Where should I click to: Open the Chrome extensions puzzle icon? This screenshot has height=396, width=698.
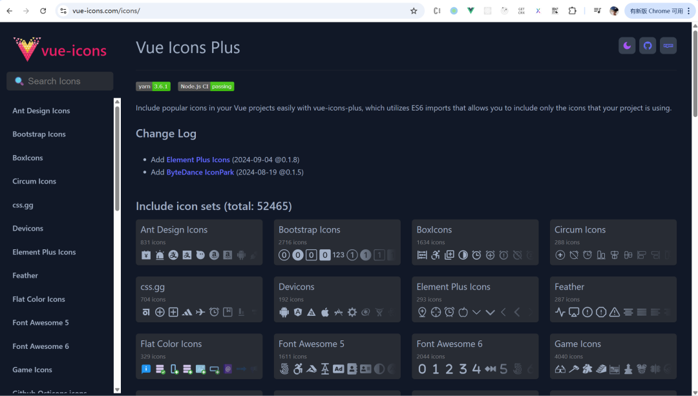[x=573, y=11]
